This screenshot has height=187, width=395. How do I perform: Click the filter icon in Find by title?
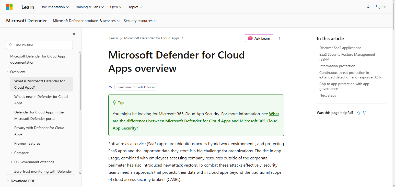(x=10, y=45)
